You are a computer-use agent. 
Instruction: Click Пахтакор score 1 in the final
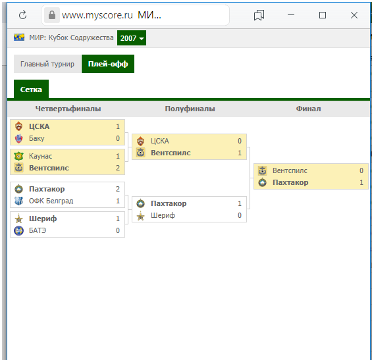pos(361,182)
